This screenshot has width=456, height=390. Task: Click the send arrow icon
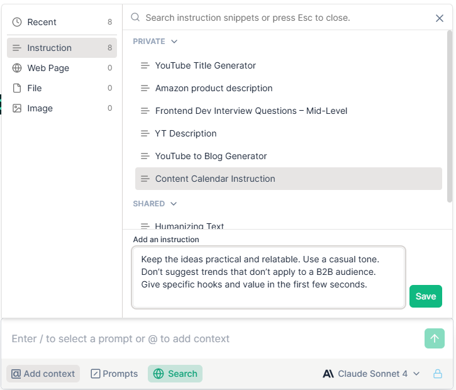[434, 338]
